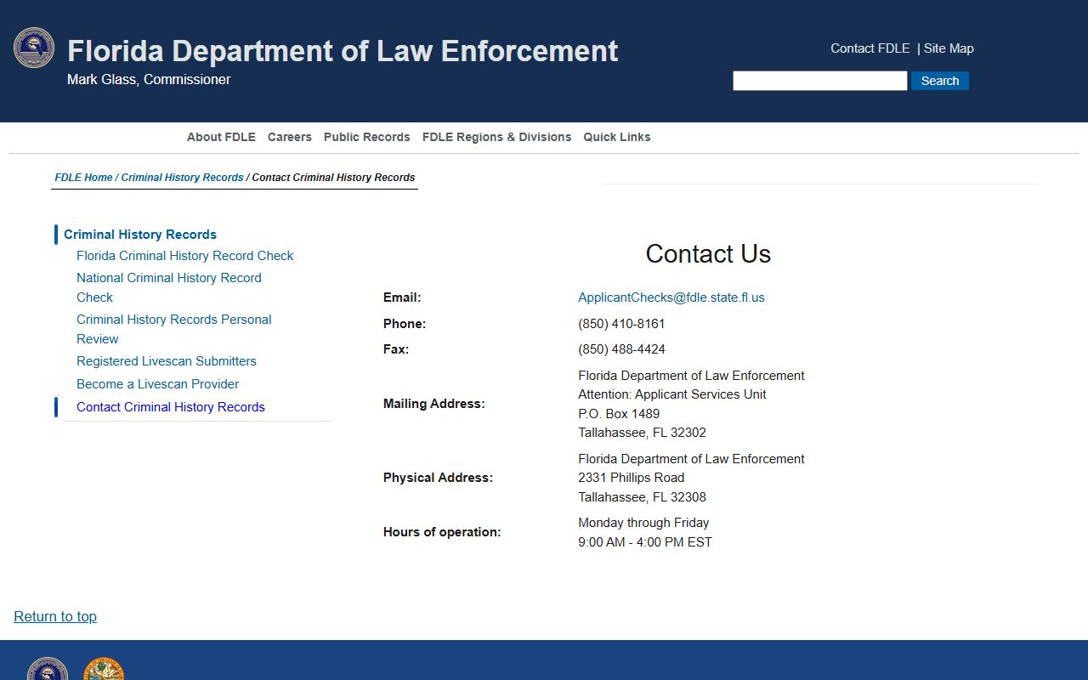Viewport: 1088px width, 680px height.
Task: Click the FDLE seal logo in header
Action: 34,48
